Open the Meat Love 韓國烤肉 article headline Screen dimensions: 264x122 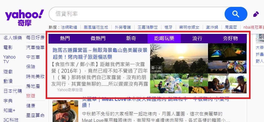[155, 102]
